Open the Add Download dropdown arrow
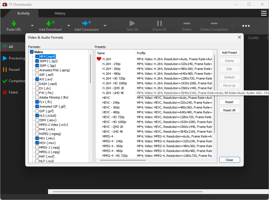This screenshot has width=269, height=200. click(69, 26)
